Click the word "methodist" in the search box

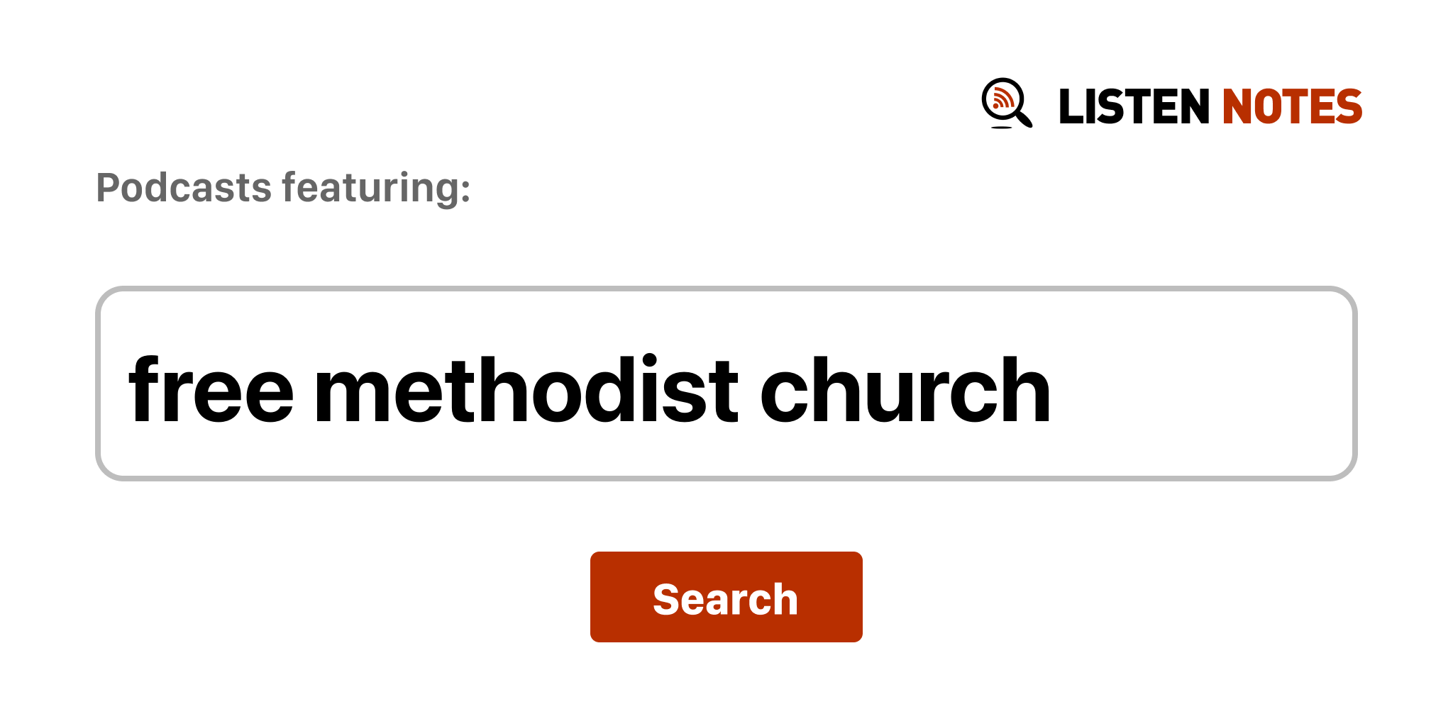point(526,391)
